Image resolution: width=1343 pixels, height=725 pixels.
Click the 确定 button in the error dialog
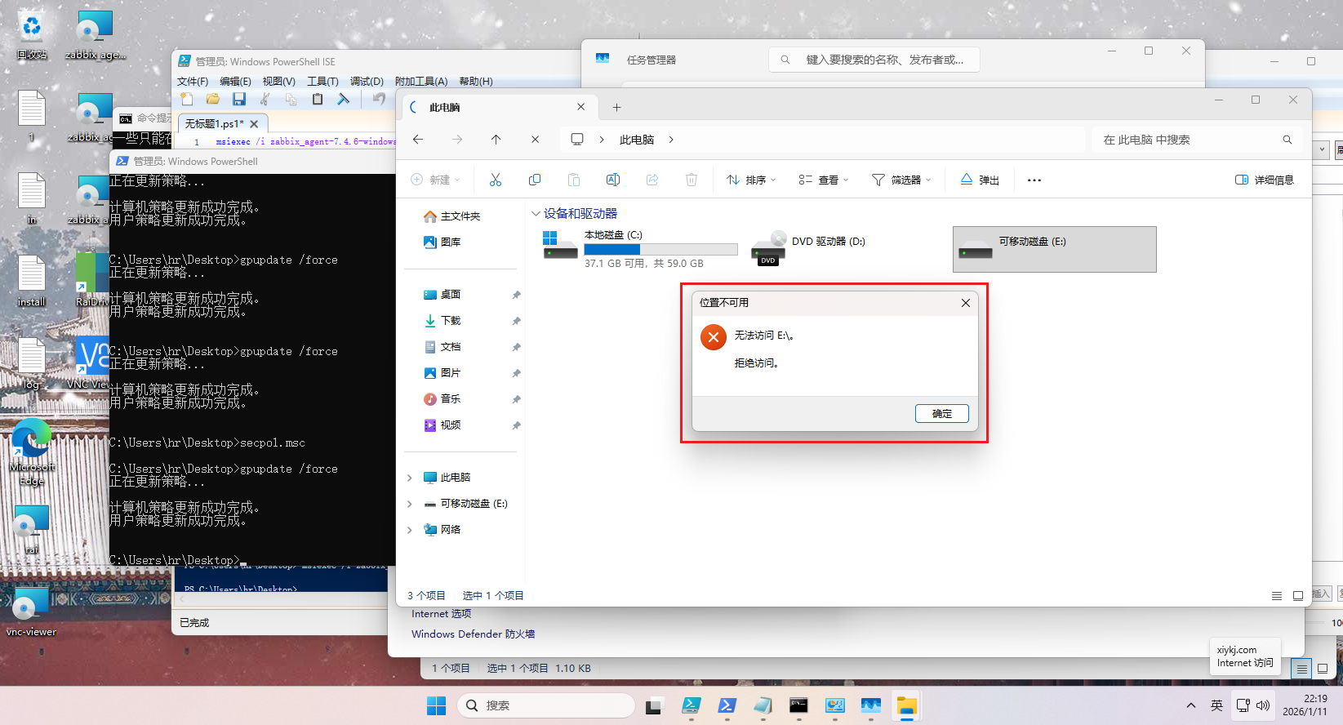coord(941,414)
